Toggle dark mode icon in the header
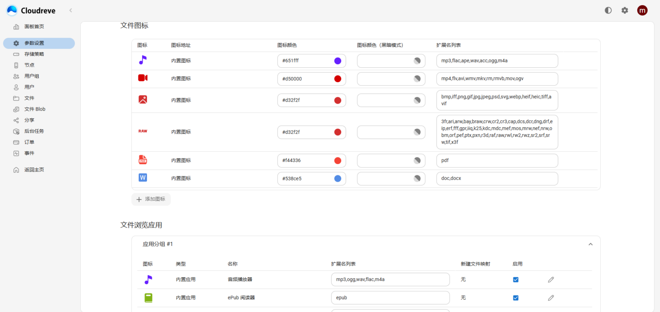This screenshot has width=660, height=312. 608,10
